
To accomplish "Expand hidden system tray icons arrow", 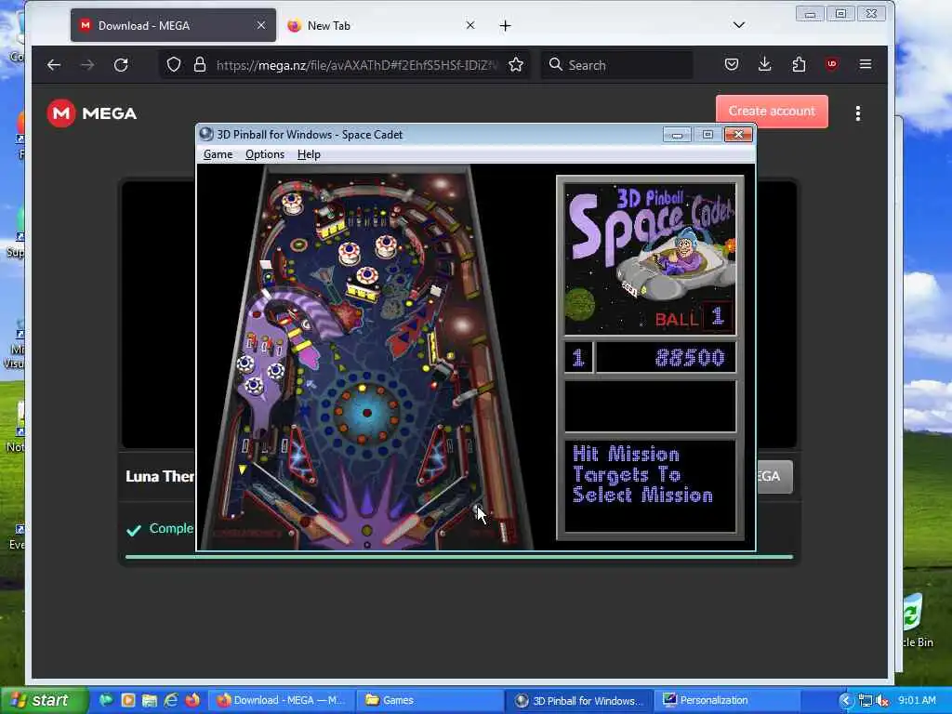I will tap(846, 701).
